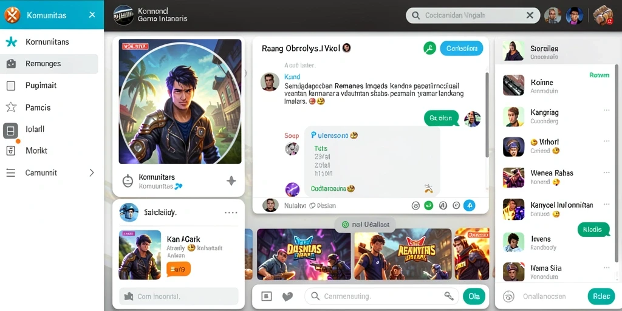Click the green Rdec button
This screenshot has width=622, height=311.
pyautogui.click(x=601, y=296)
